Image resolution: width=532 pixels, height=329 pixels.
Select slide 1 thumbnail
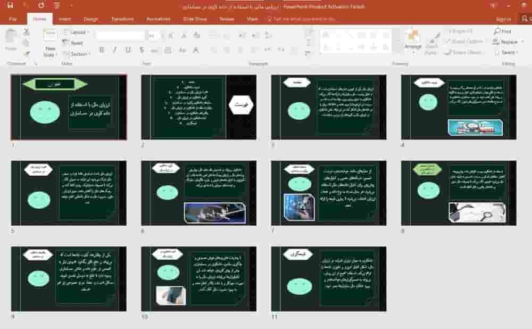click(x=69, y=108)
